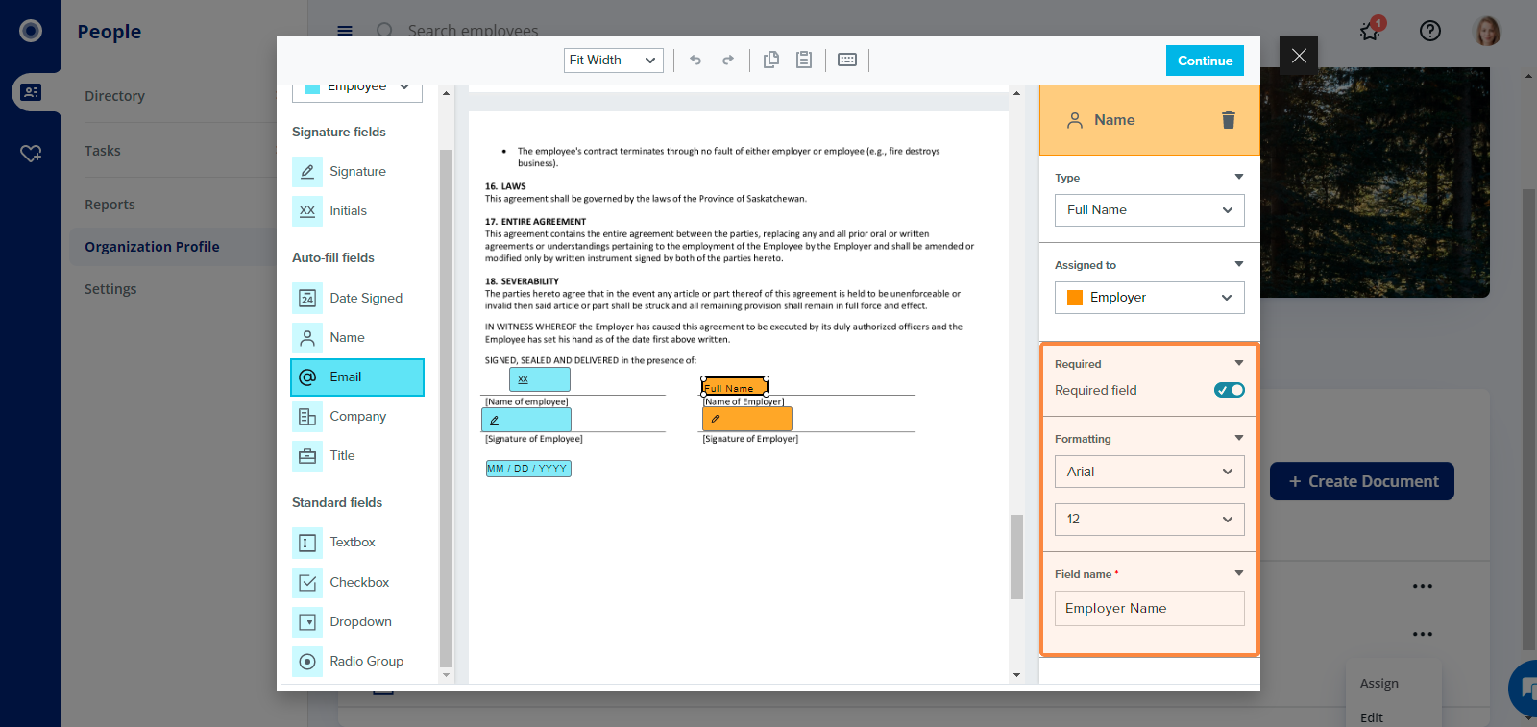The image size is (1537, 727).
Task: Collapse the Formatting section arrow
Action: pyautogui.click(x=1239, y=438)
